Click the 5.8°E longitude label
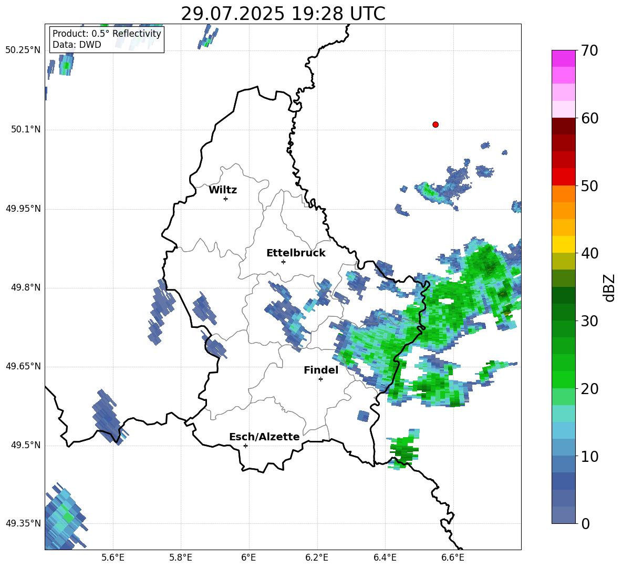The width and height of the screenshot is (622, 568). pyautogui.click(x=181, y=557)
